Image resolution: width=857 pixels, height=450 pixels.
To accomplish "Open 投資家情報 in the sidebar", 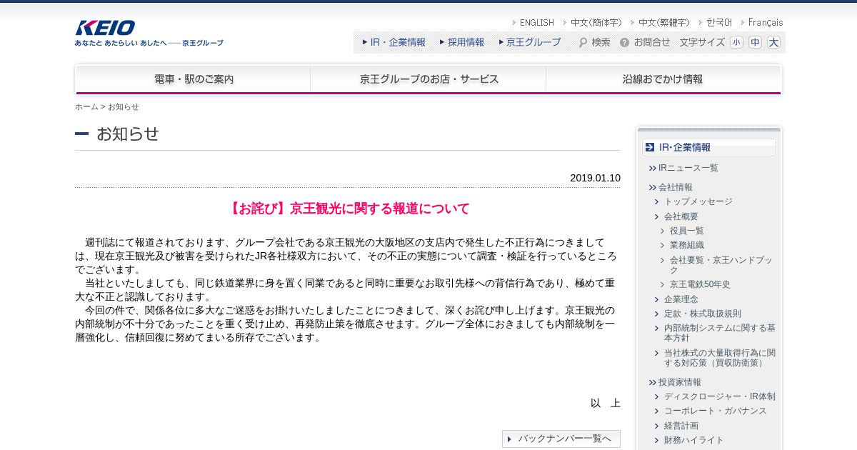I will pos(680,382).
